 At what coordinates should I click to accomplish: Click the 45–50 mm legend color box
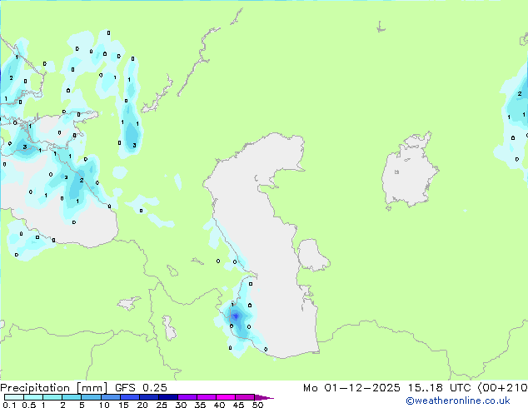(245, 397)
